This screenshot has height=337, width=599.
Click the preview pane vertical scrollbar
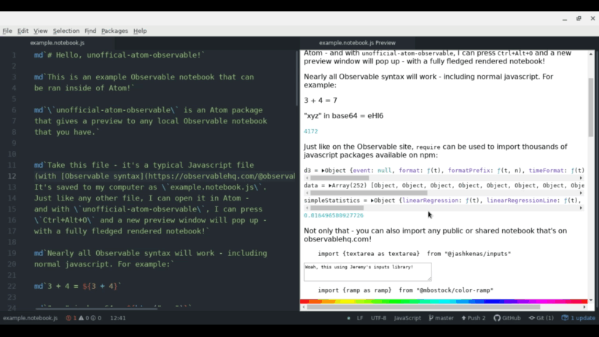(590, 107)
